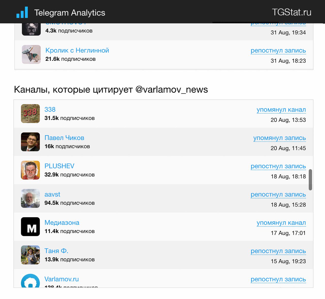325x299 pixels.
Task: Click the 32.9k подписчиков text
Action: (70, 175)
